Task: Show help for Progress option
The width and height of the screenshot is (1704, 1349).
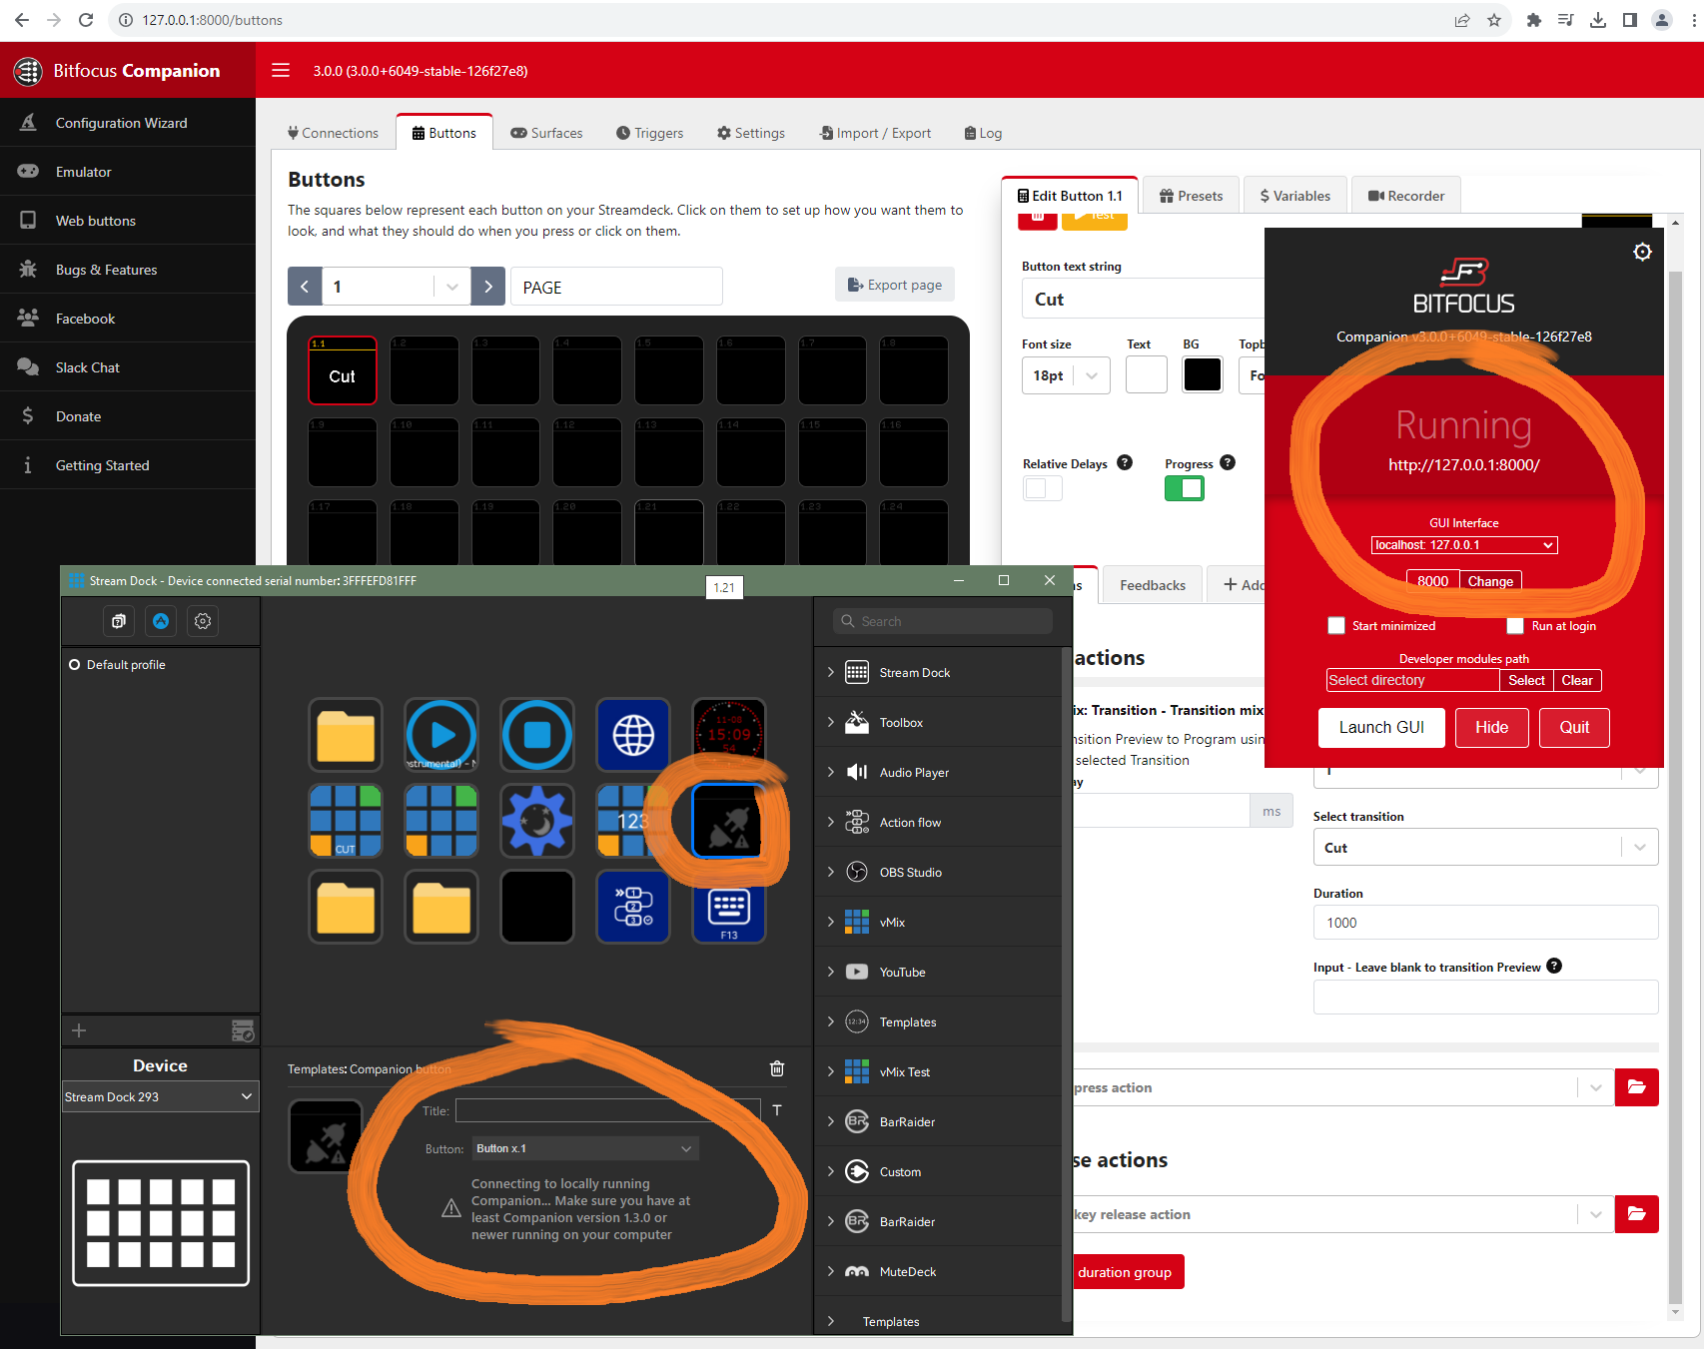Action: [1228, 462]
